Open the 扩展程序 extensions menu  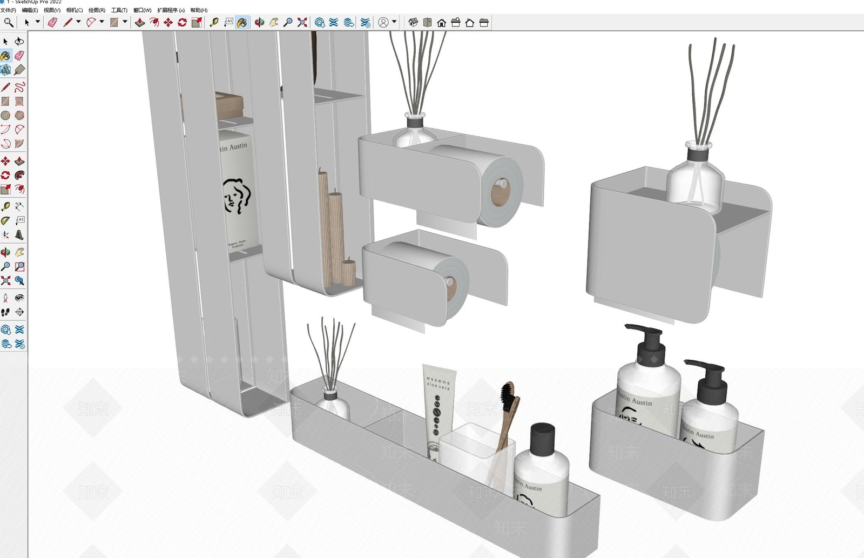pyautogui.click(x=171, y=10)
